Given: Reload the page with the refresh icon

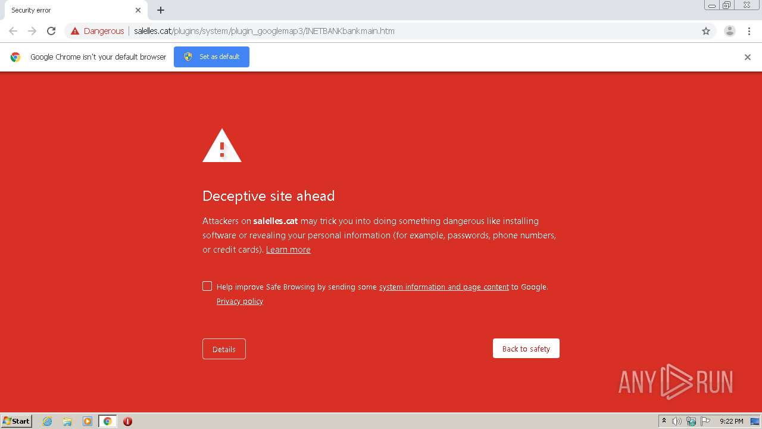Looking at the screenshot, I should click(51, 31).
